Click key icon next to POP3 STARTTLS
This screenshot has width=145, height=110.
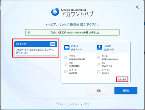[66, 64]
